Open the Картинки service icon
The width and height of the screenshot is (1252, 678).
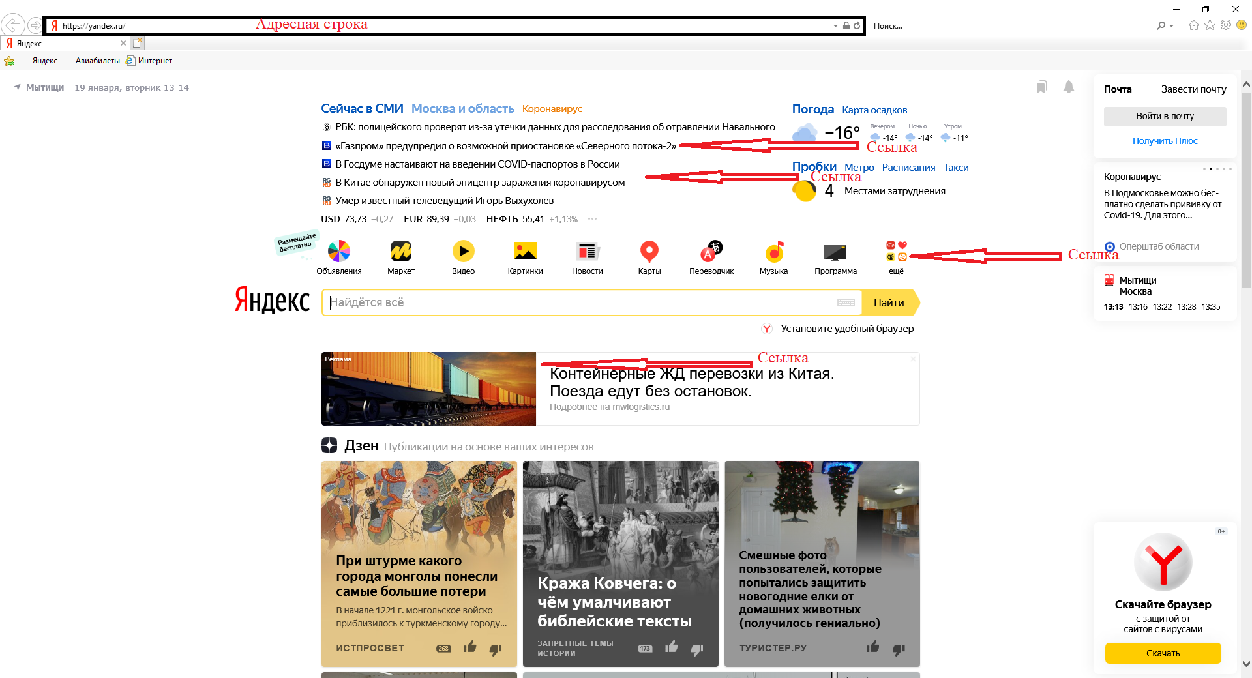(525, 251)
